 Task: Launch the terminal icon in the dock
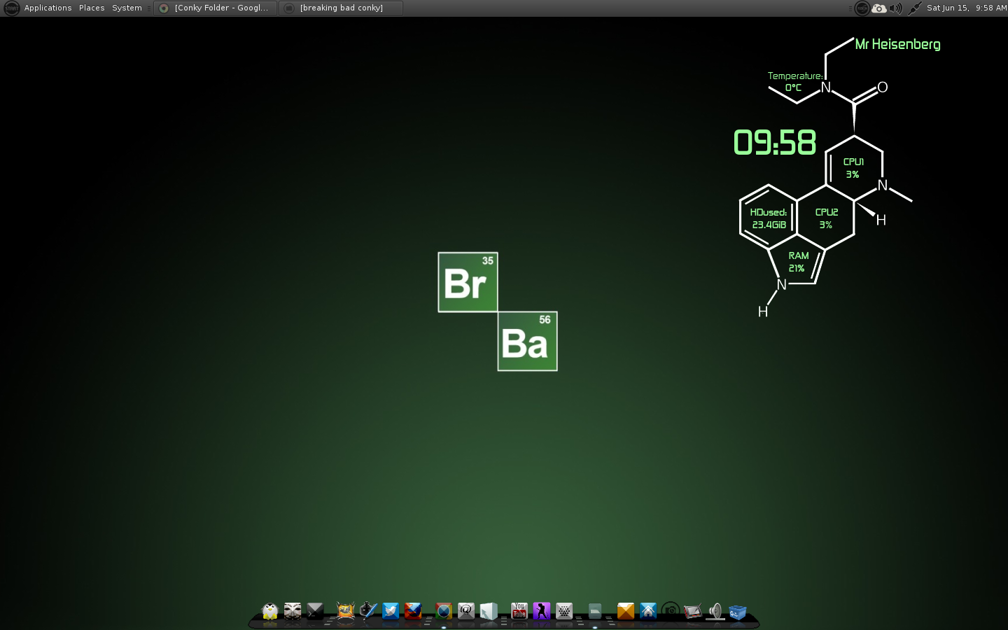tap(315, 611)
